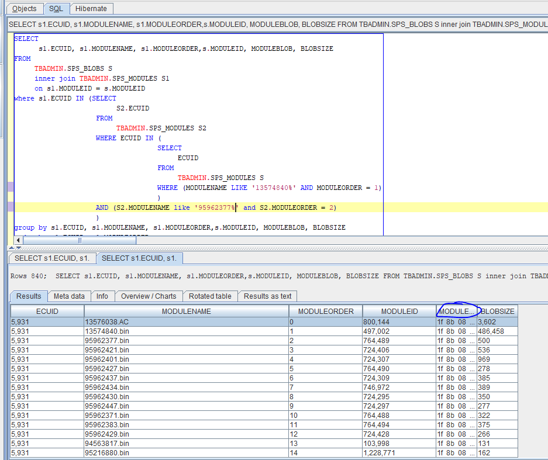Switch to the Info tab

click(102, 296)
